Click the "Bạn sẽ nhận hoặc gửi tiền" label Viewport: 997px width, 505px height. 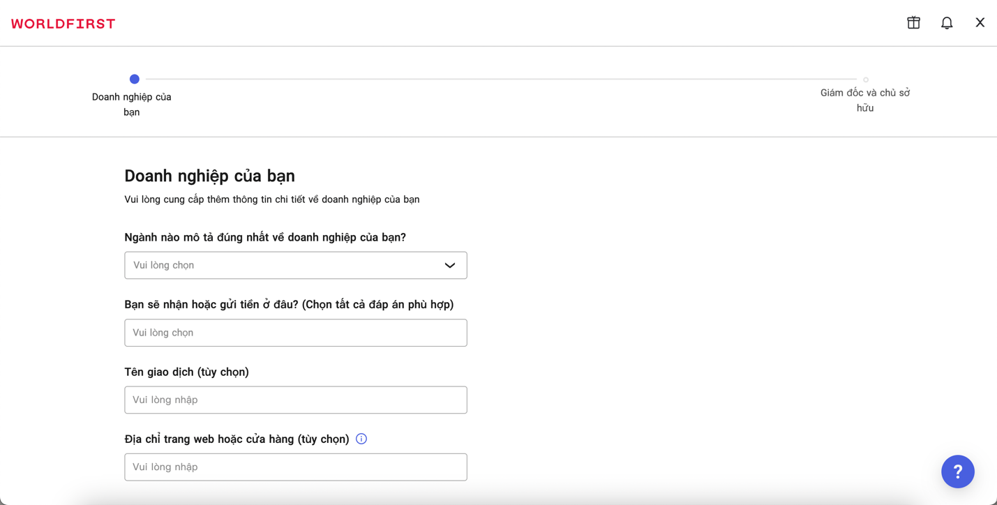[x=289, y=304]
